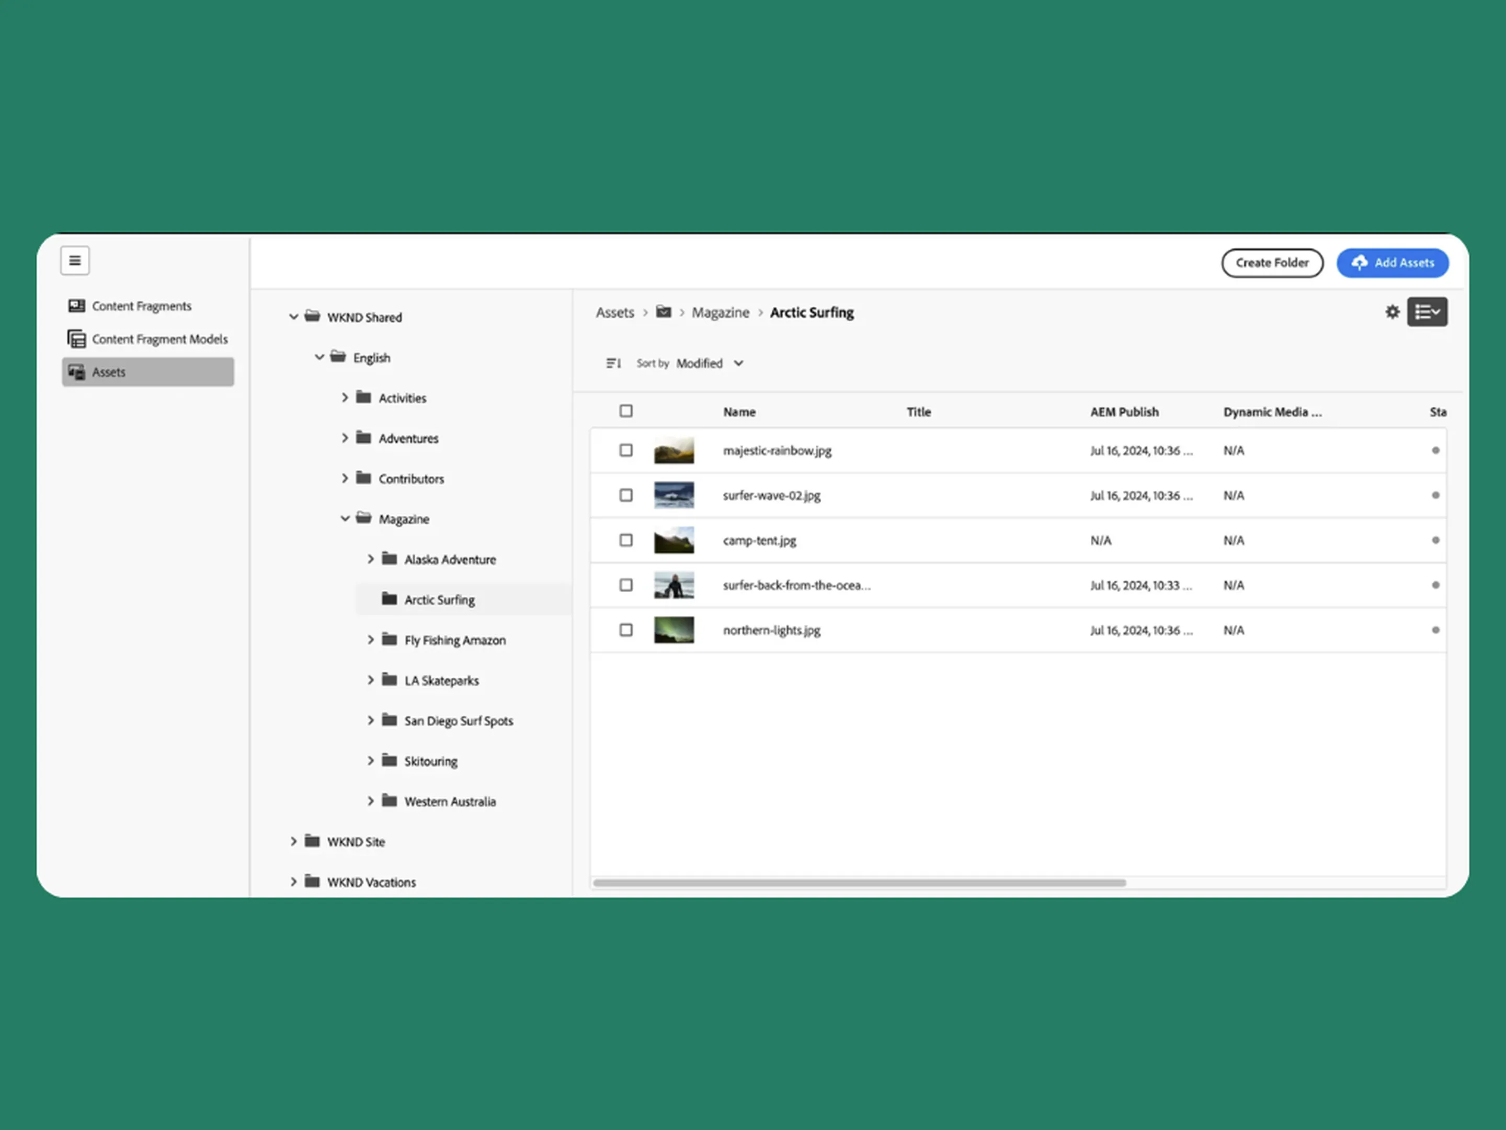Go to Magazine in breadcrumb
Image resolution: width=1506 pixels, height=1130 pixels.
point(721,312)
